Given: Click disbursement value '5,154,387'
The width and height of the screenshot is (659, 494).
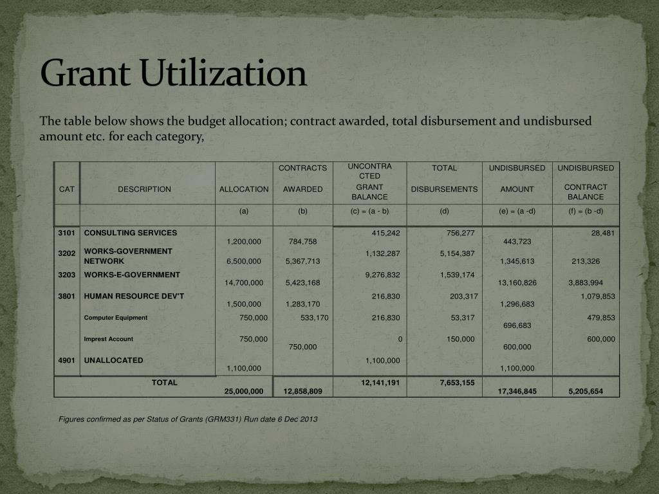Looking at the screenshot, I should point(458,253).
